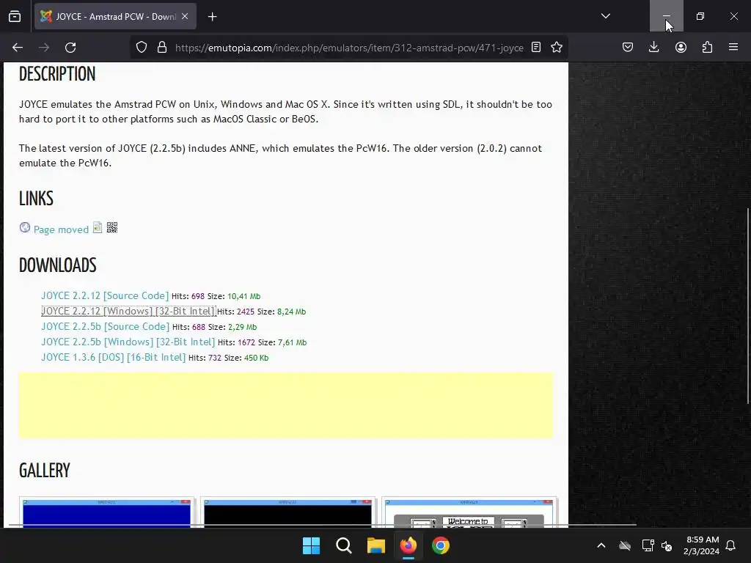Open the tracking protection shield
Screen dimensions: 751x563
click(142, 48)
